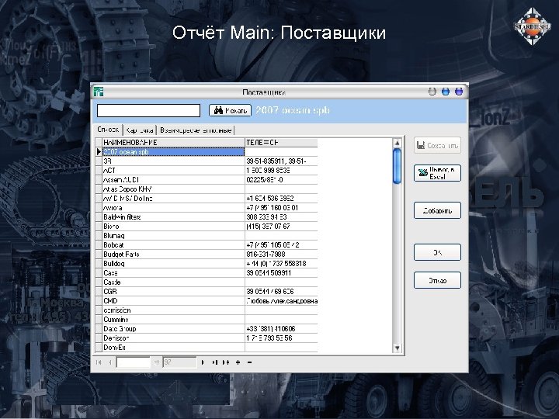559x419 pixels.
Task: Go to previous record navigator arrow
Action: click(x=110, y=362)
